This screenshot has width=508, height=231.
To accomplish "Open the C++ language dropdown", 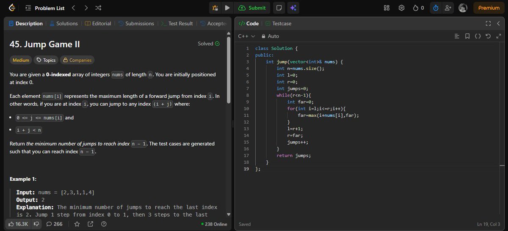I will tap(246, 36).
